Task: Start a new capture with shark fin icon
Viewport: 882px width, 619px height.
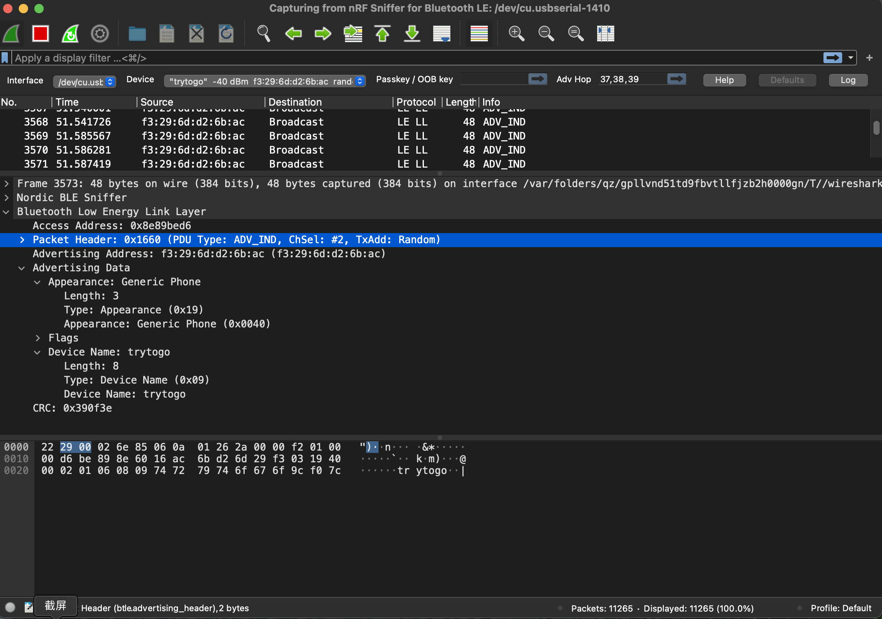Action: (x=12, y=34)
